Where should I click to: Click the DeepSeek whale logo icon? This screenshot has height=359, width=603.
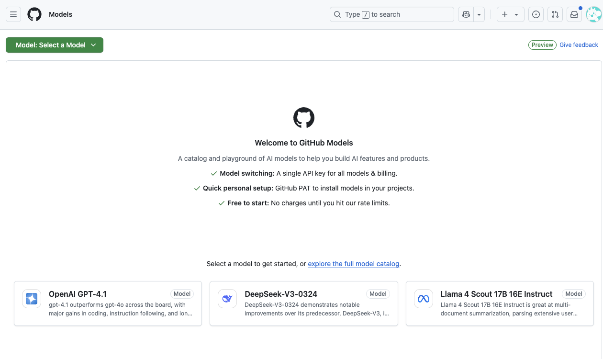click(227, 299)
